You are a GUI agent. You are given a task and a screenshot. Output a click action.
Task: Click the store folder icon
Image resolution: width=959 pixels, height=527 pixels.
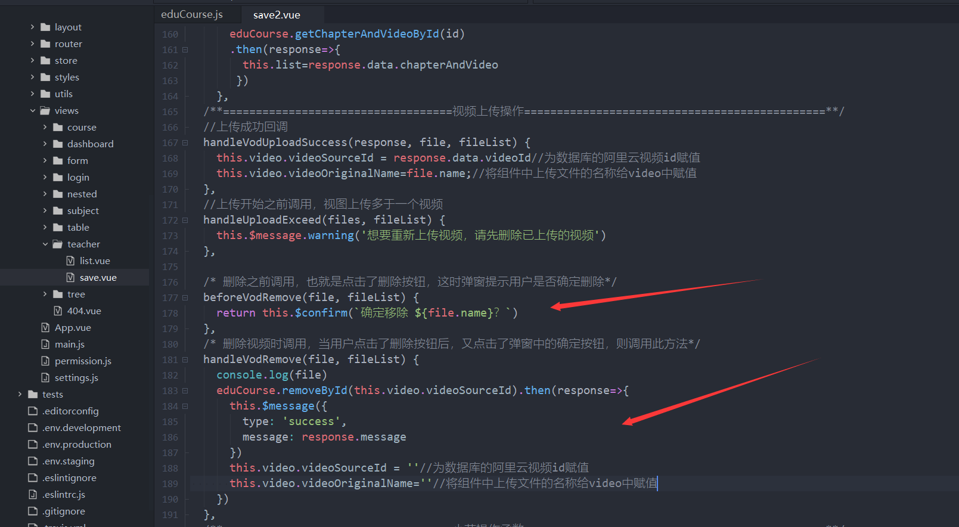[45, 60]
